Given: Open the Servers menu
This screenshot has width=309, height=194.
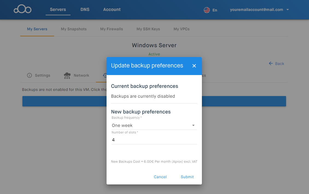Looking at the screenshot, I should point(58,10).
